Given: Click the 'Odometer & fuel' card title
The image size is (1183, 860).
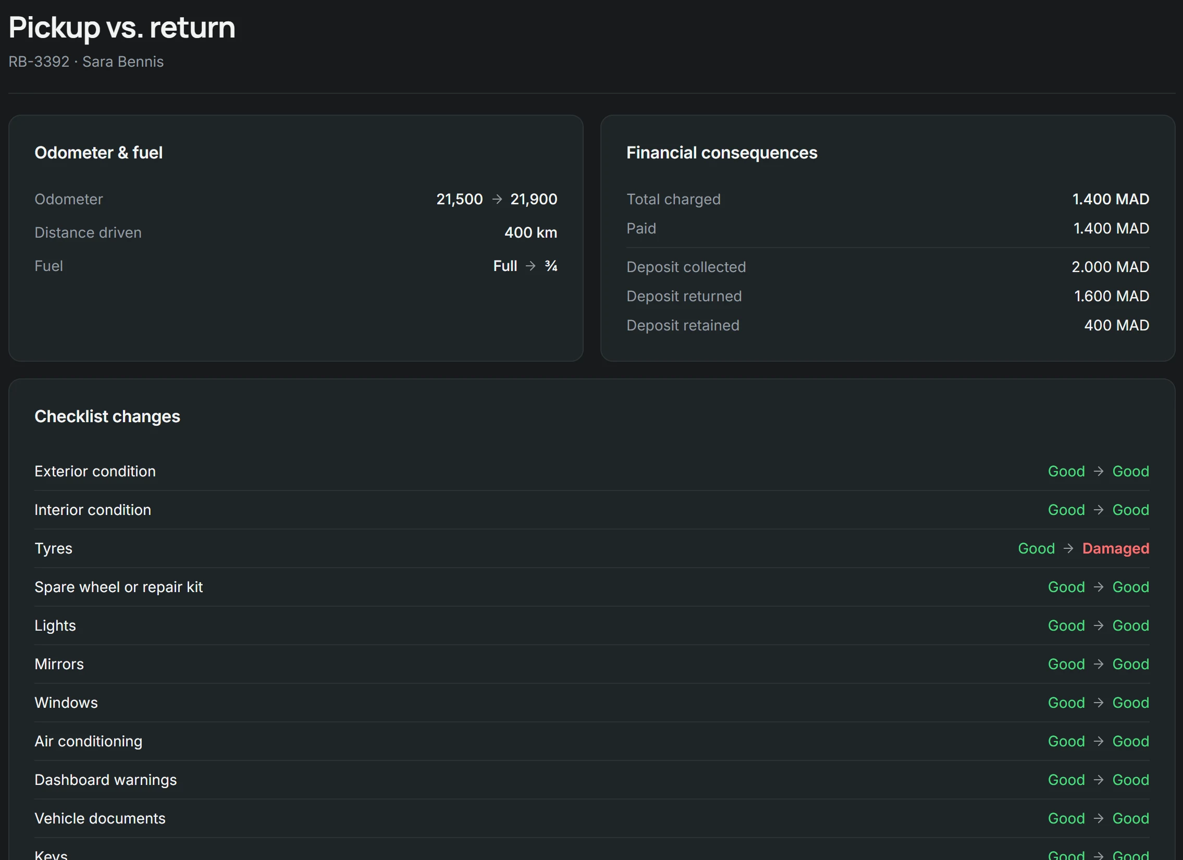Looking at the screenshot, I should coord(98,153).
